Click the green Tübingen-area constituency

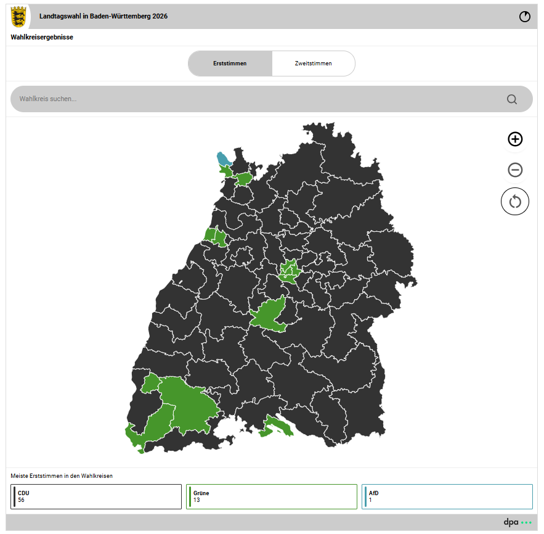pos(269,314)
